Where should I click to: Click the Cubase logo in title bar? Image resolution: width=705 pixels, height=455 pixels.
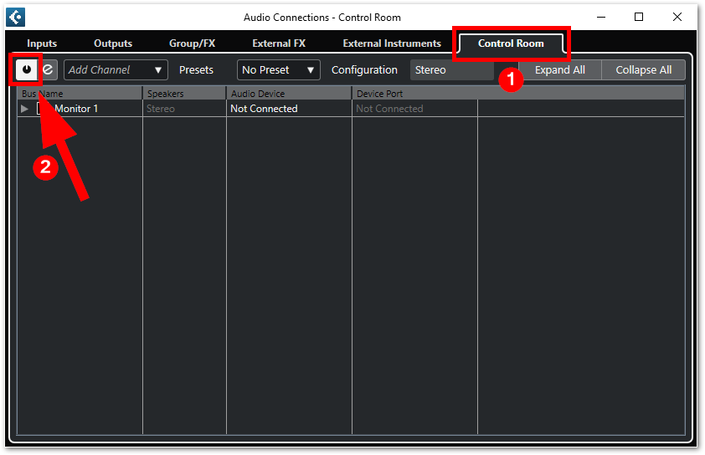tap(15, 17)
